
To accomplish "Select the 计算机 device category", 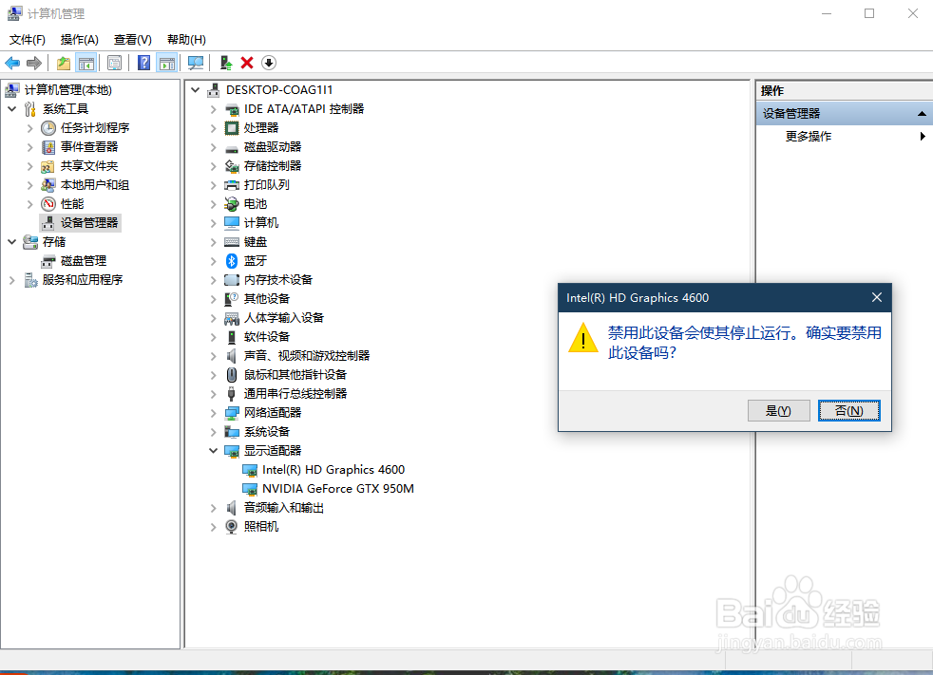I will (x=260, y=223).
